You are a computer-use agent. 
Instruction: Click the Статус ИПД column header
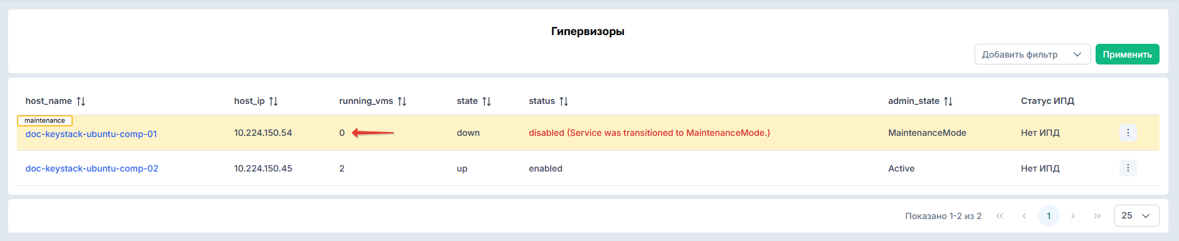pos(1047,101)
